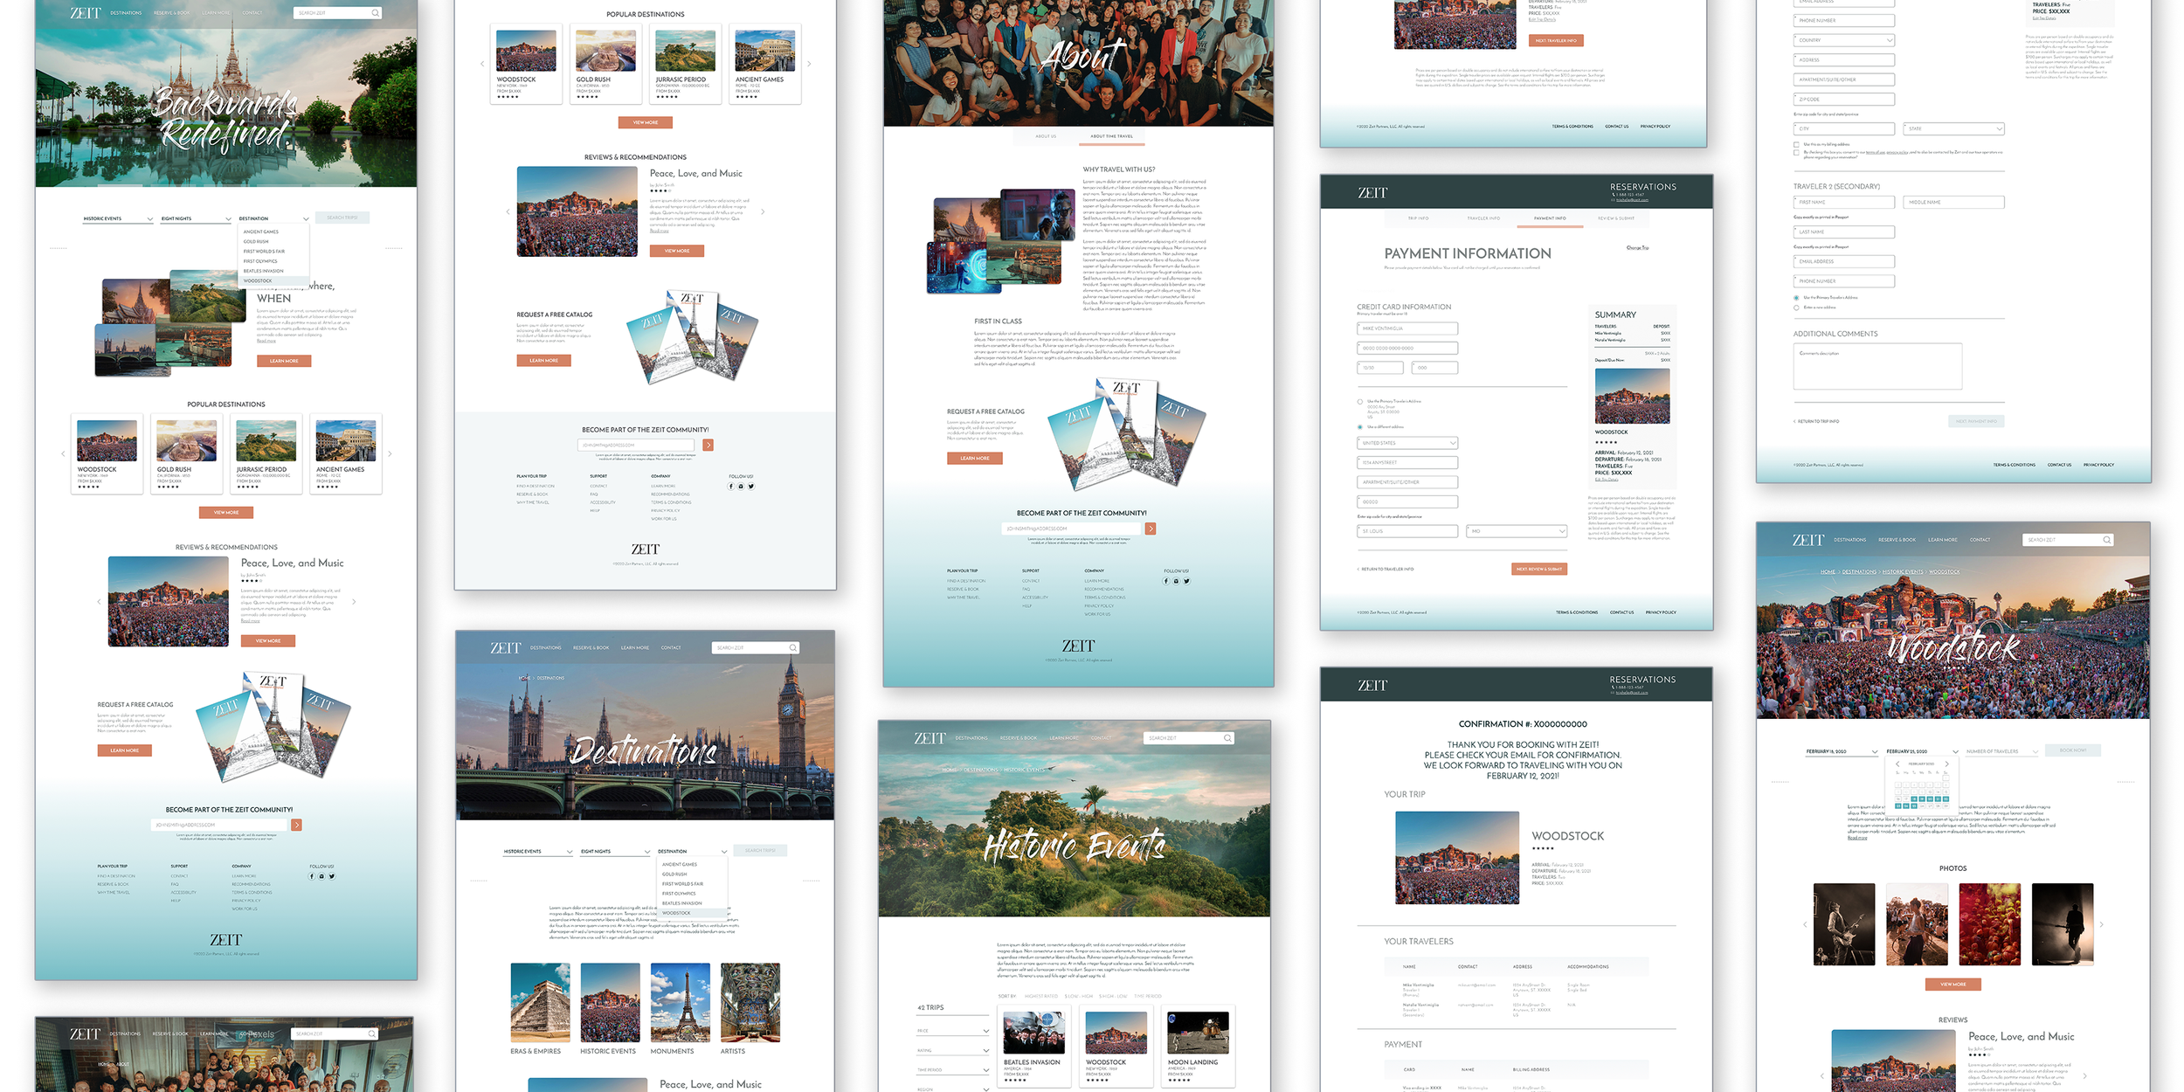Screen dimensions: 2184x1092
Task: Select 'Use a different address' radio button
Action: (x=1360, y=427)
